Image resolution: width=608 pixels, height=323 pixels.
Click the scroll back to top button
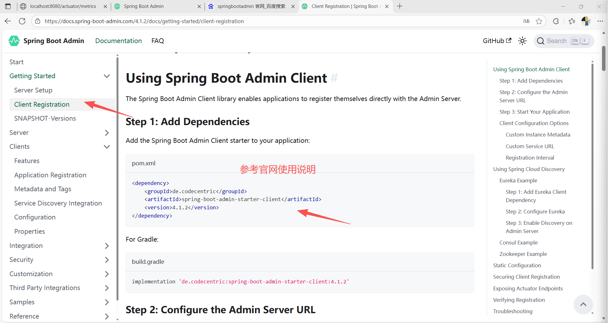point(583,304)
